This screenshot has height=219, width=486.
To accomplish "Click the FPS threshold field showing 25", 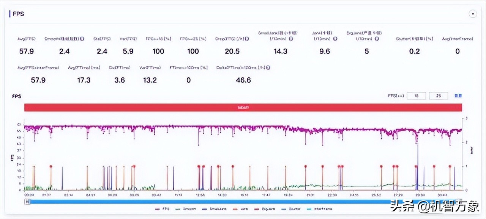I will [x=439, y=96].
